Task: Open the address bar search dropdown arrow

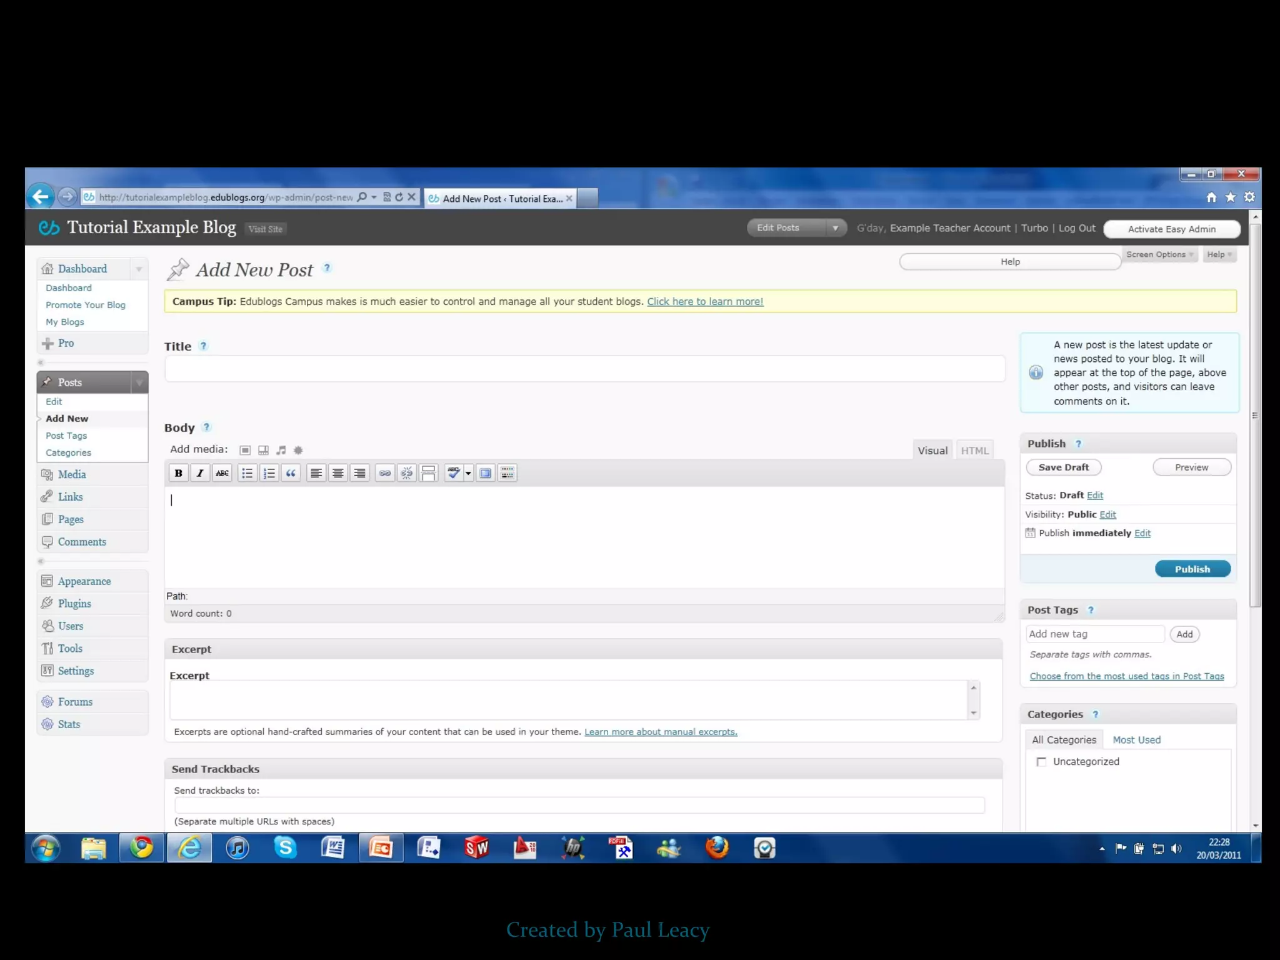Action: coord(374,197)
